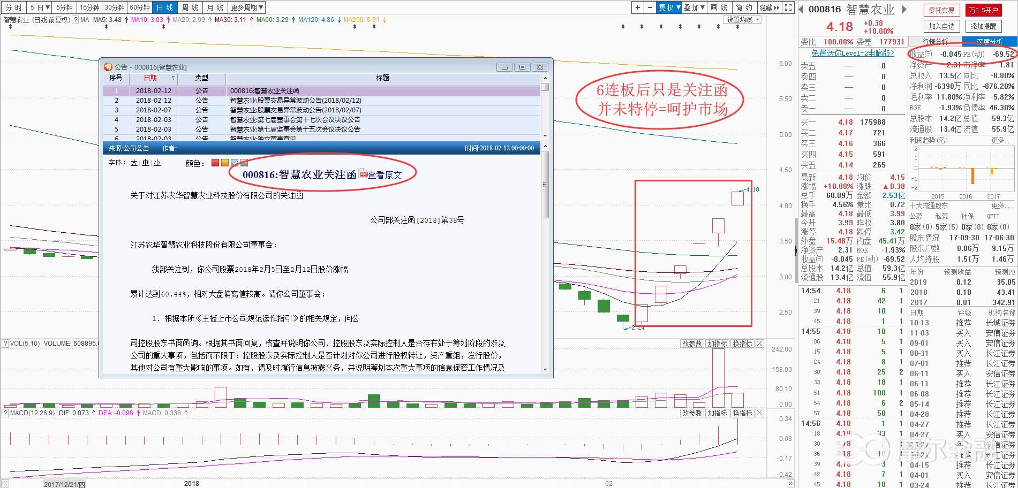1018x488 pixels.
Task: Choose the gray background color swatch
Action: 244,163
